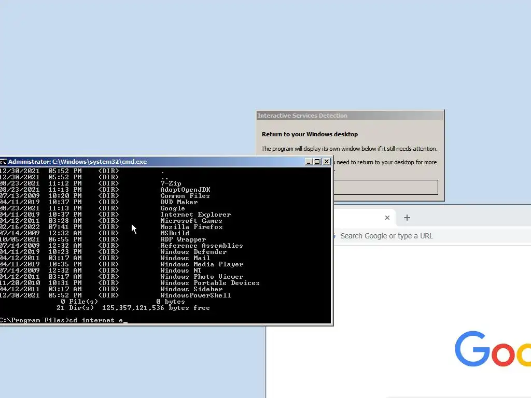Close the Chrome tab with the X
531x398 pixels.
(387, 218)
